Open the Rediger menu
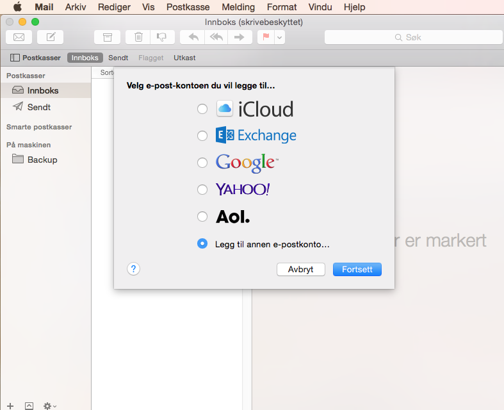Screen dimensions: 504x410 [x=114, y=7]
